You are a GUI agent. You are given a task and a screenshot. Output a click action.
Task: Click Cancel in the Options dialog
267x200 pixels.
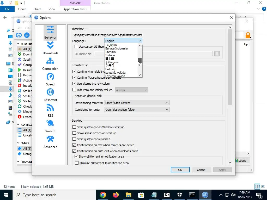(201, 170)
